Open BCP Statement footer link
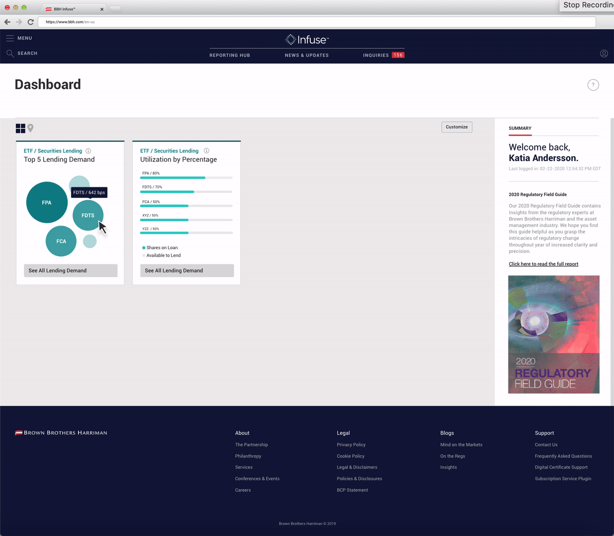Viewport: 614px width, 536px height. (x=353, y=490)
